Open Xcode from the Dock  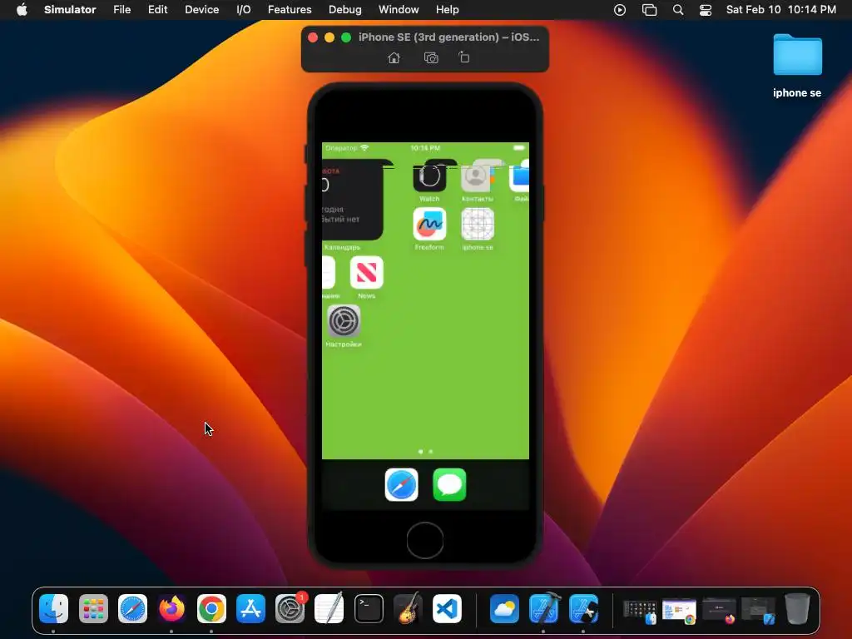coord(544,608)
